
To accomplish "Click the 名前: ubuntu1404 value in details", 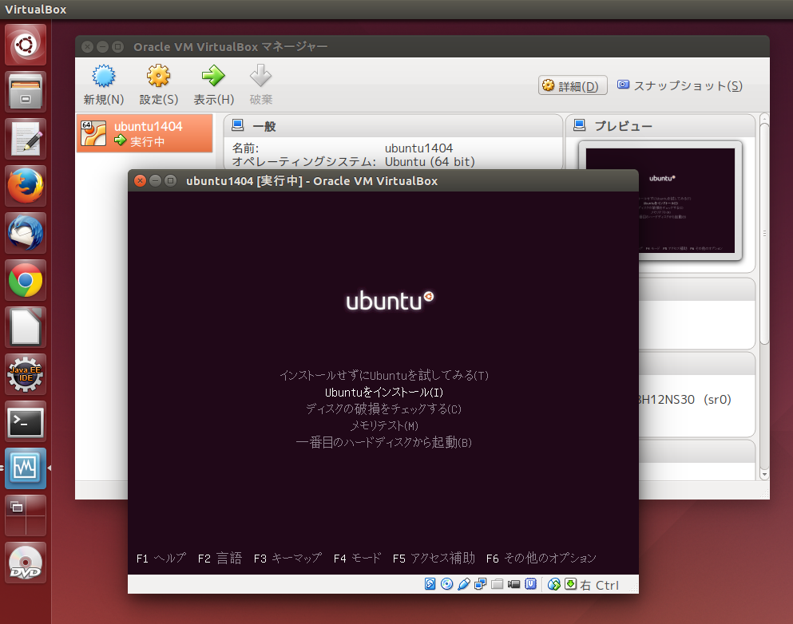I will point(418,148).
